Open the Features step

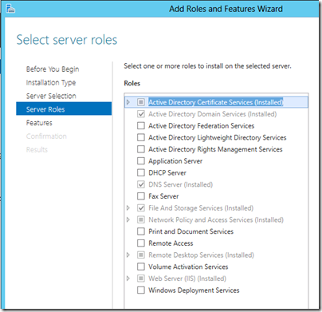39,123
